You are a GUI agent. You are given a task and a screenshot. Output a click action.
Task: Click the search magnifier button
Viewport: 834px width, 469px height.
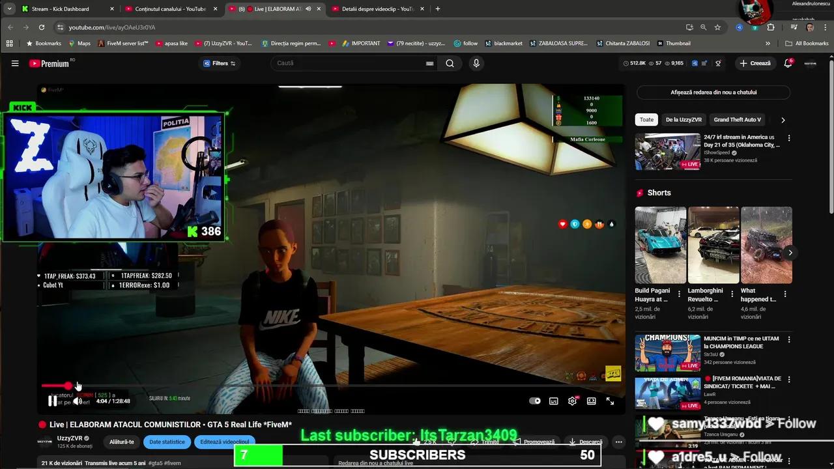(450, 63)
